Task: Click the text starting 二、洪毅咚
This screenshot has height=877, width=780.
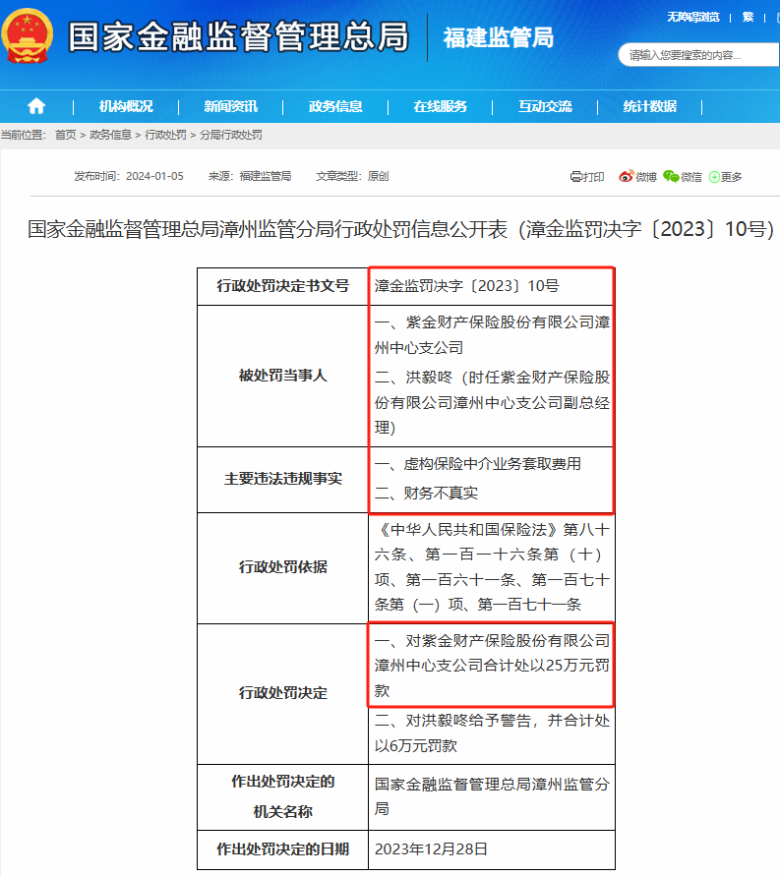Action: [x=492, y=403]
